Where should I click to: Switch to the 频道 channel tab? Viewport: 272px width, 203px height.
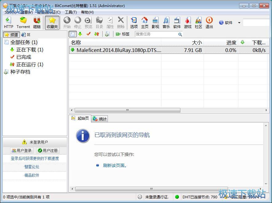pos(11,34)
